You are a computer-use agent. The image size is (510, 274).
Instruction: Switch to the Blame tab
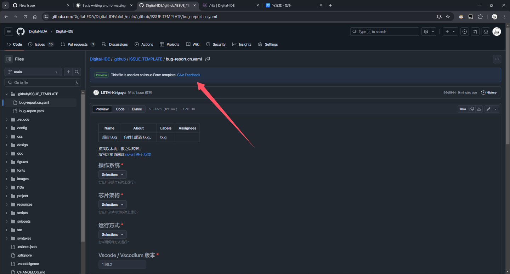[137, 109]
